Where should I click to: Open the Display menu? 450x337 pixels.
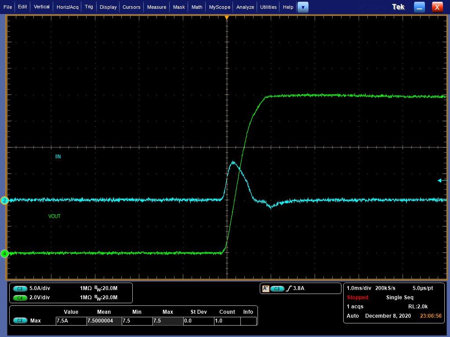coord(108,7)
